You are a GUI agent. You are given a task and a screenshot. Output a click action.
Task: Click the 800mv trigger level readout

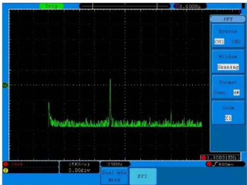(226, 164)
